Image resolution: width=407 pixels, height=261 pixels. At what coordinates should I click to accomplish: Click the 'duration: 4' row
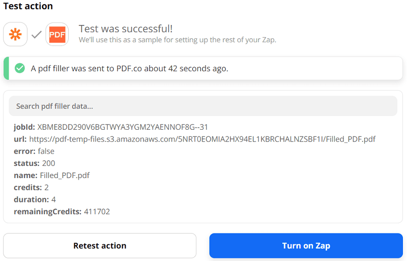35,199
